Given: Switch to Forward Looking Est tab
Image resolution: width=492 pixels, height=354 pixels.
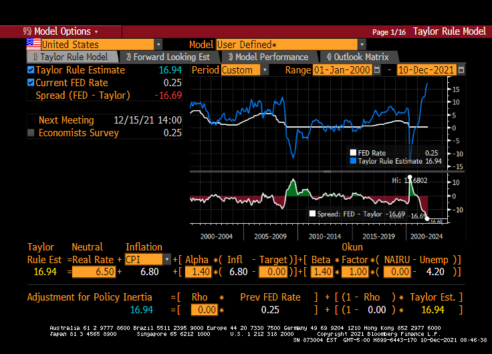Looking at the screenshot, I should [x=168, y=57].
